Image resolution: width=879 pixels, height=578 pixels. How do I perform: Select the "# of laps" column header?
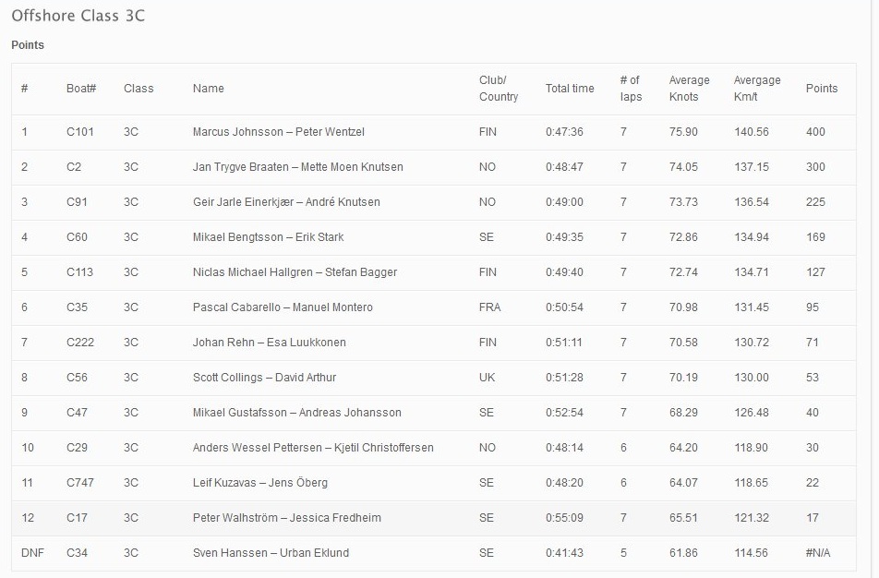pos(631,89)
